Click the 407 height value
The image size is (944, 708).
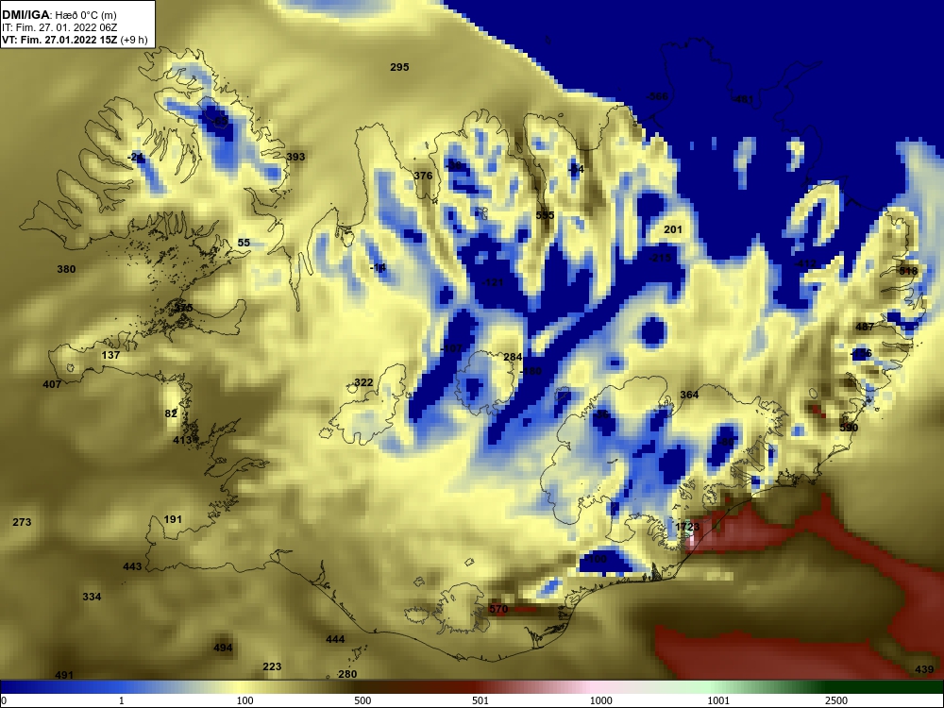click(52, 384)
